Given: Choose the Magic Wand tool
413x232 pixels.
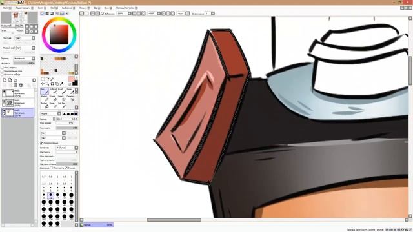Looking at the screenshot, I should tap(52, 79).
